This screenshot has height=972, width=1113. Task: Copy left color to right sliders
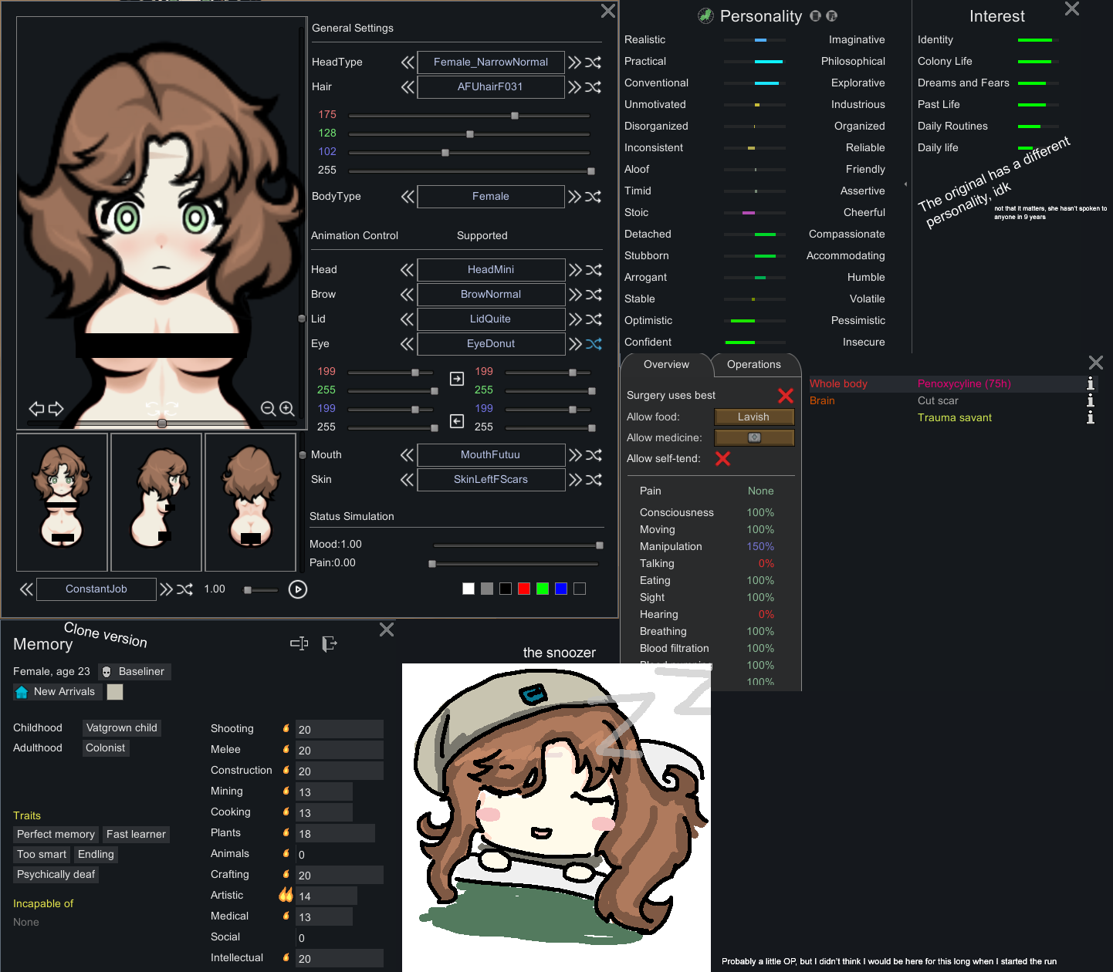(457, 379)
